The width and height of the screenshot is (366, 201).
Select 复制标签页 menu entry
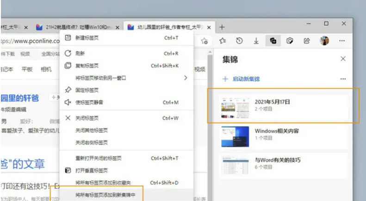point(126,66)
